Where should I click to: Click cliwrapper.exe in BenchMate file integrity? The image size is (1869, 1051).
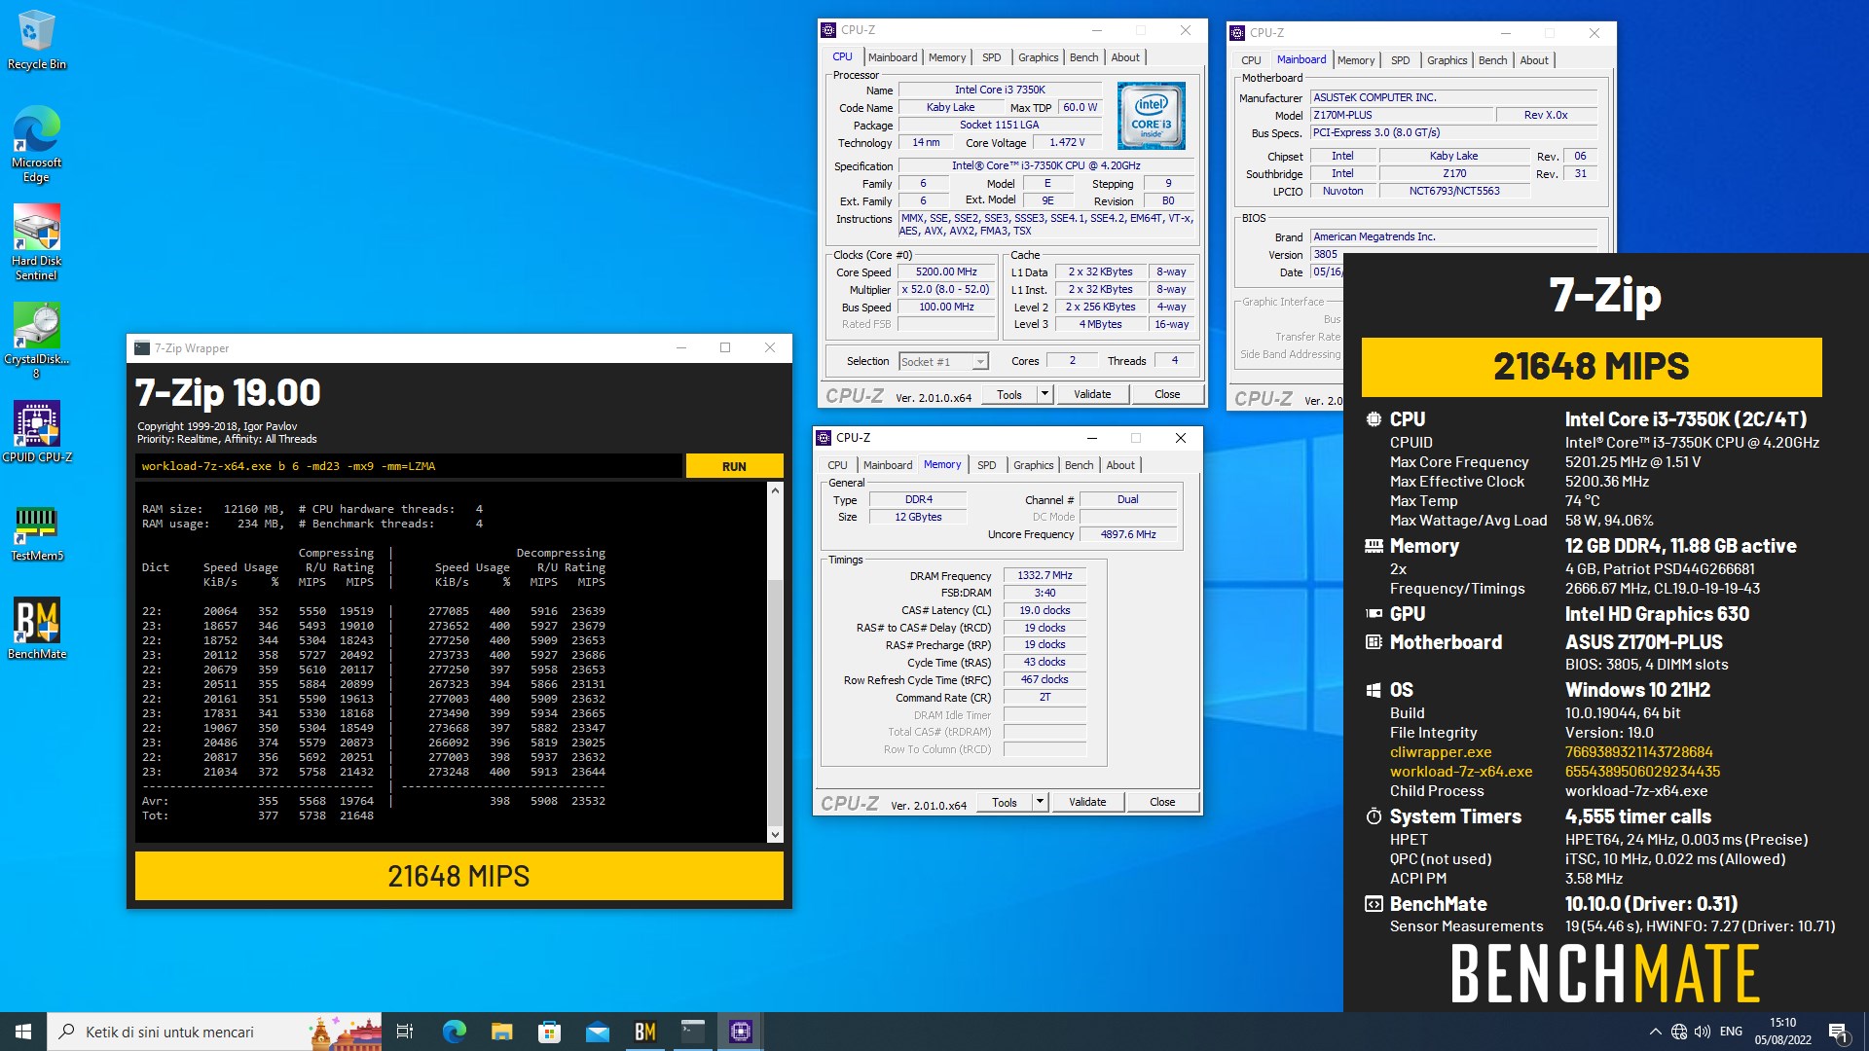pos(1441,752)
